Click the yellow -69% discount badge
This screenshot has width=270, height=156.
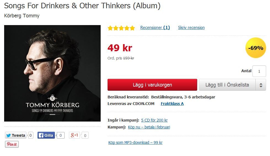point(256,48)
